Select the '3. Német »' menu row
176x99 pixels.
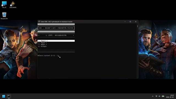coord(43,45)
